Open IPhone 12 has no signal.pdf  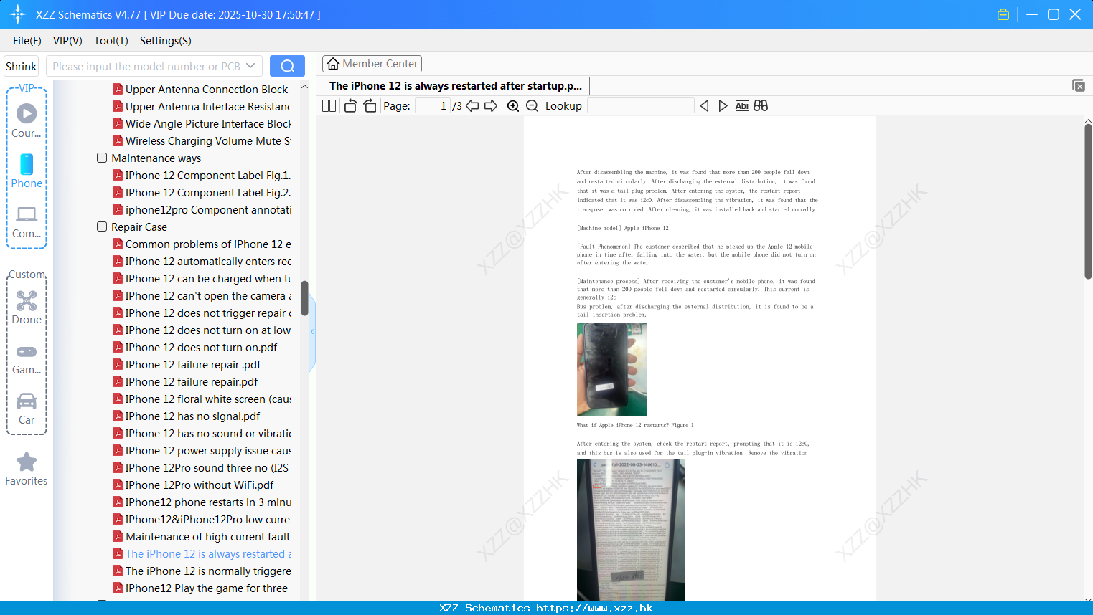click(187, 416)
